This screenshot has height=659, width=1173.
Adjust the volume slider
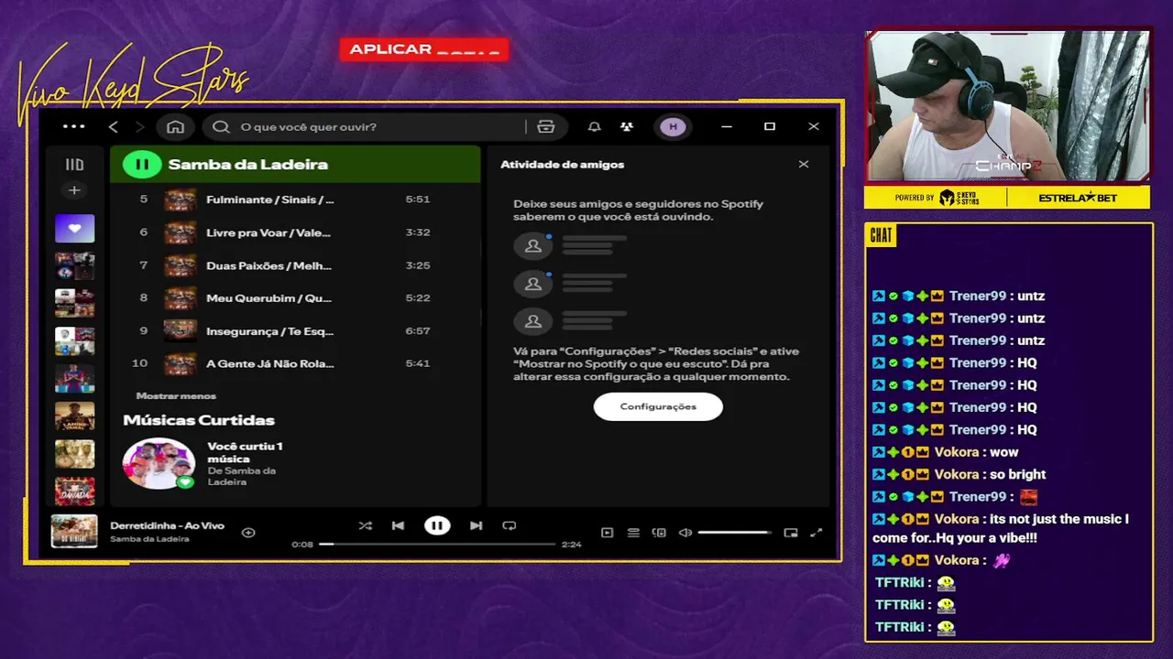pyautogui.click(x=735, y=533)
